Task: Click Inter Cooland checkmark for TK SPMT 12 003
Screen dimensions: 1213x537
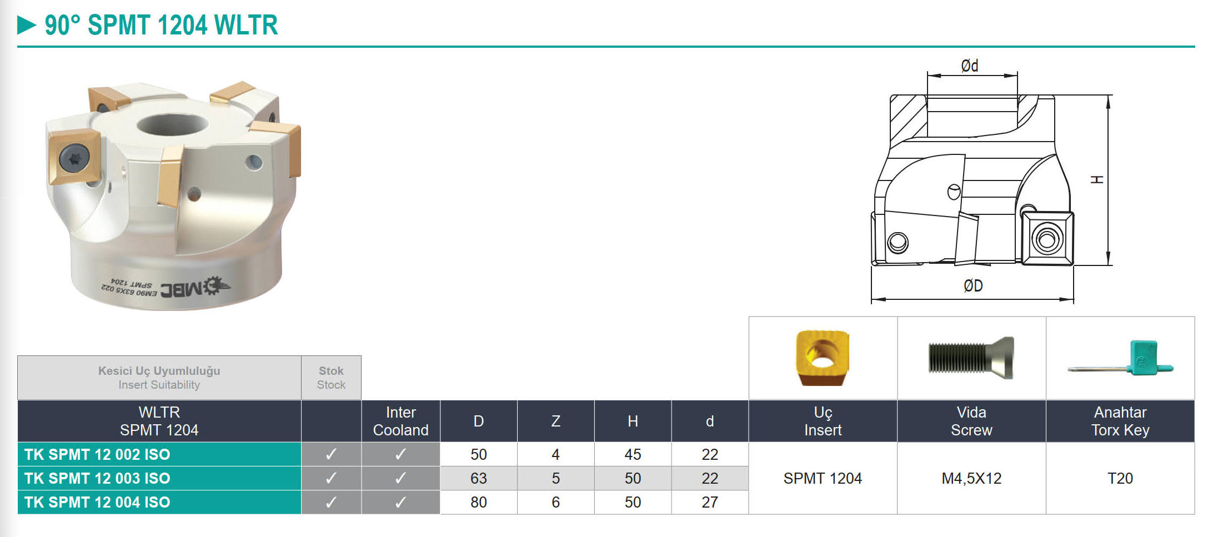Action: tap(400, 478)
